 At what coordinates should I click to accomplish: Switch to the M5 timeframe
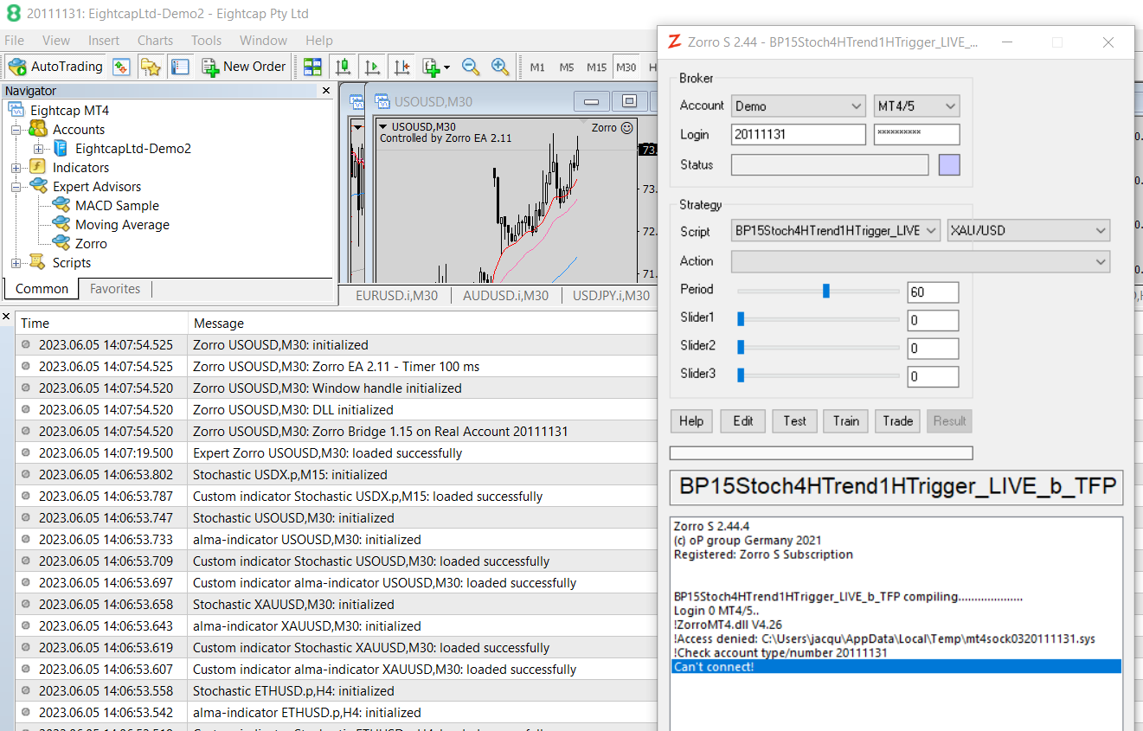click(567, 67)
